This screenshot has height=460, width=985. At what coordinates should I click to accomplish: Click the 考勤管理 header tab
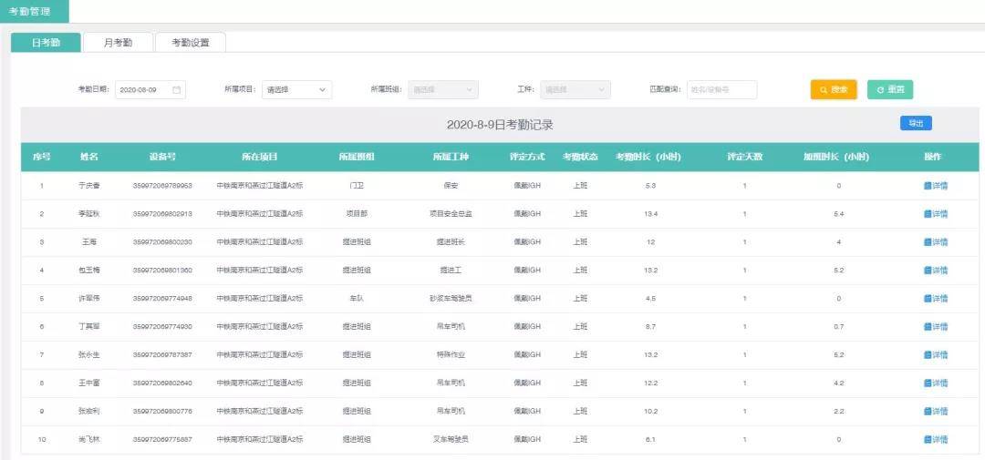tap(33, 11)
